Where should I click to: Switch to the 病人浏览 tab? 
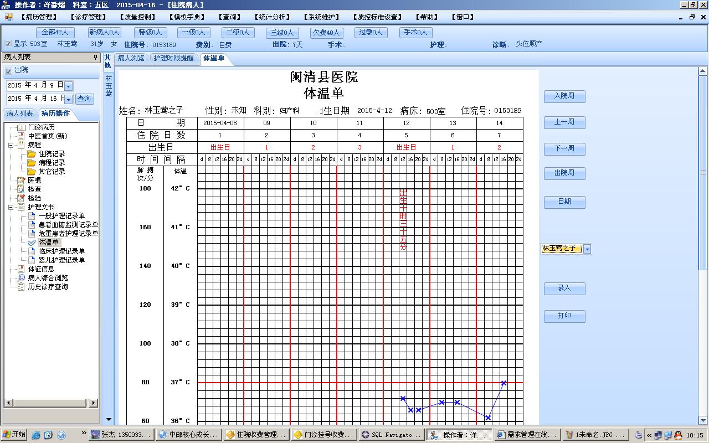[x=131, y=58]
